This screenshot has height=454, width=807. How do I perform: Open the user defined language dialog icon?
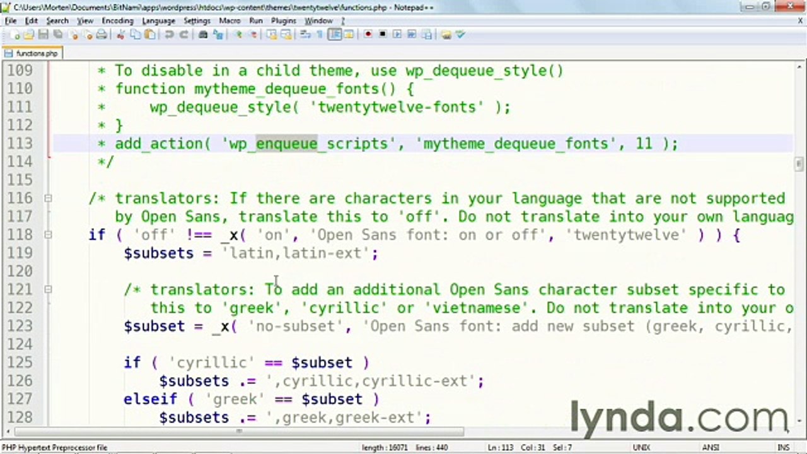click(349, 35)
